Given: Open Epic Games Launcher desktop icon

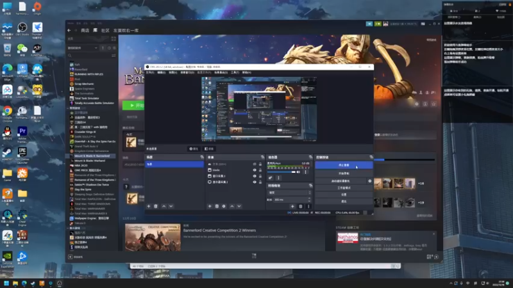Looking at the screenshot, I should click(22, 156).
